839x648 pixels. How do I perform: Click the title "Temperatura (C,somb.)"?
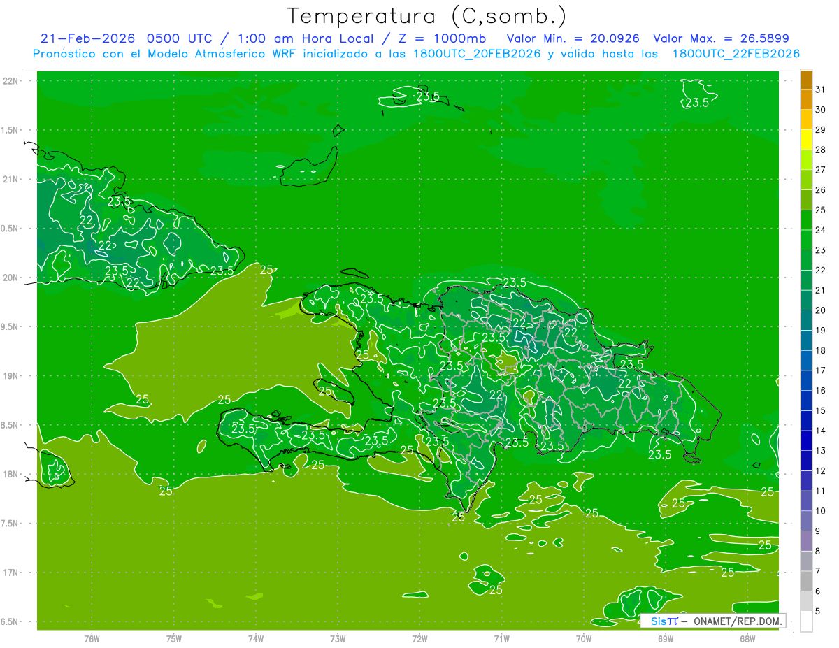tap(427, 16)
